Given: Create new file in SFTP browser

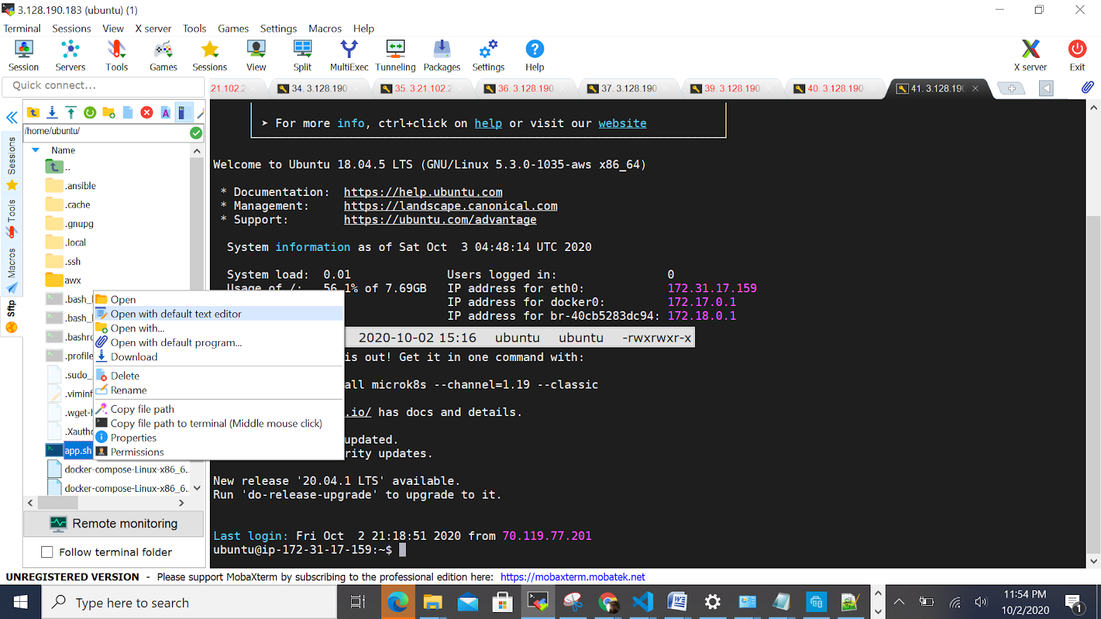Looking at the screenshot, I should [128, 112].
